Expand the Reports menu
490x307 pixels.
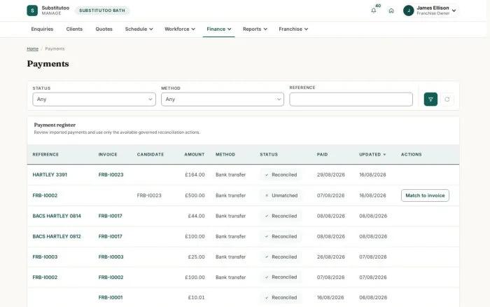255,29
